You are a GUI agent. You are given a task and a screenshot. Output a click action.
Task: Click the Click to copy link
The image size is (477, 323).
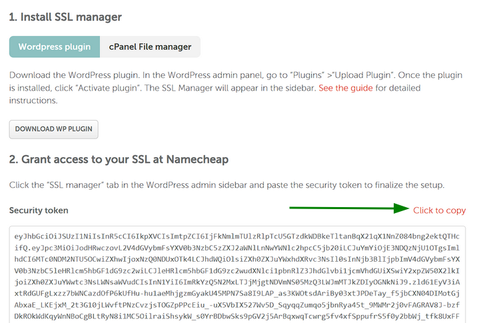439,210
